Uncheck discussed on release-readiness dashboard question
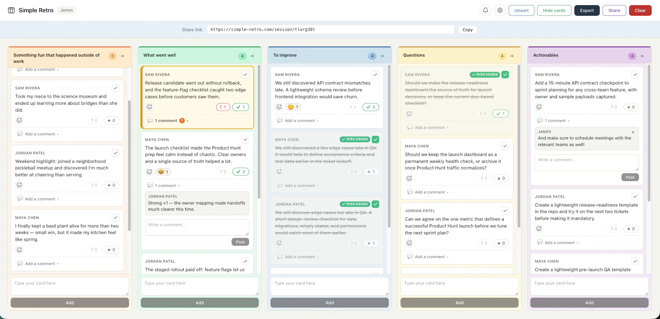Screen dimensions: 660x319 pos(505,75)
